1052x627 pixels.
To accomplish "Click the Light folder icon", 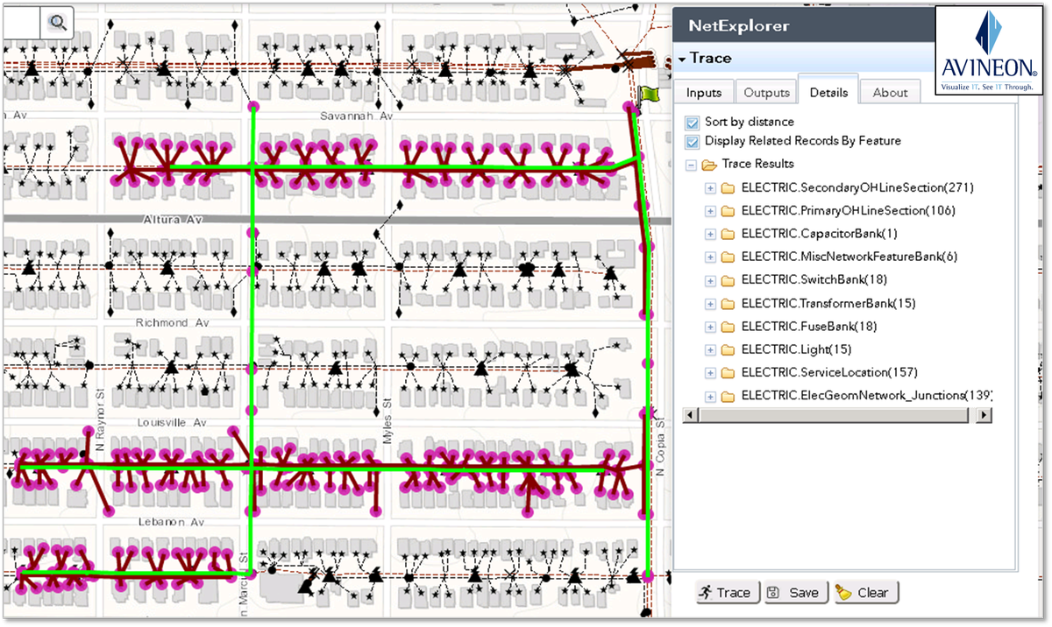I will [729, 349].
